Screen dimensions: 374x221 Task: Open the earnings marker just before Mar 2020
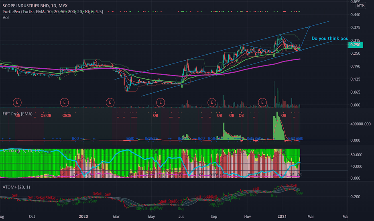[110, 102]
